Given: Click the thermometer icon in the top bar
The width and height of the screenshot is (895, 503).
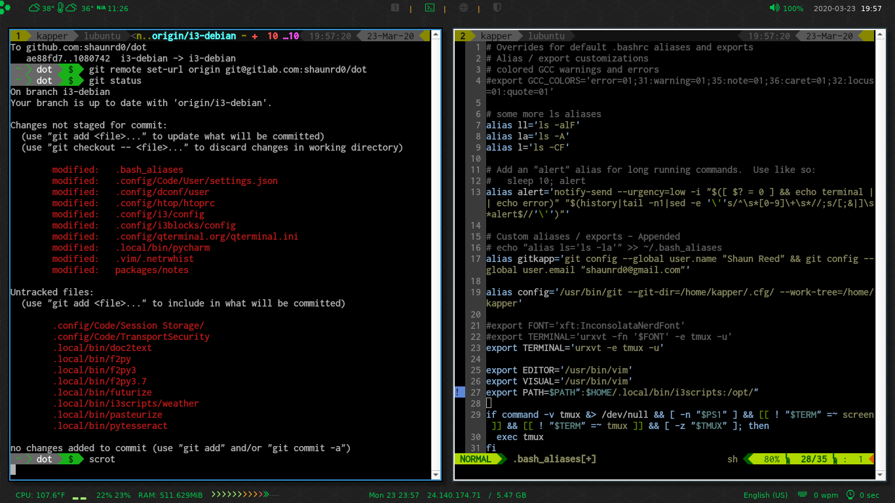Looking at the screenshot, I should [62, 9].
